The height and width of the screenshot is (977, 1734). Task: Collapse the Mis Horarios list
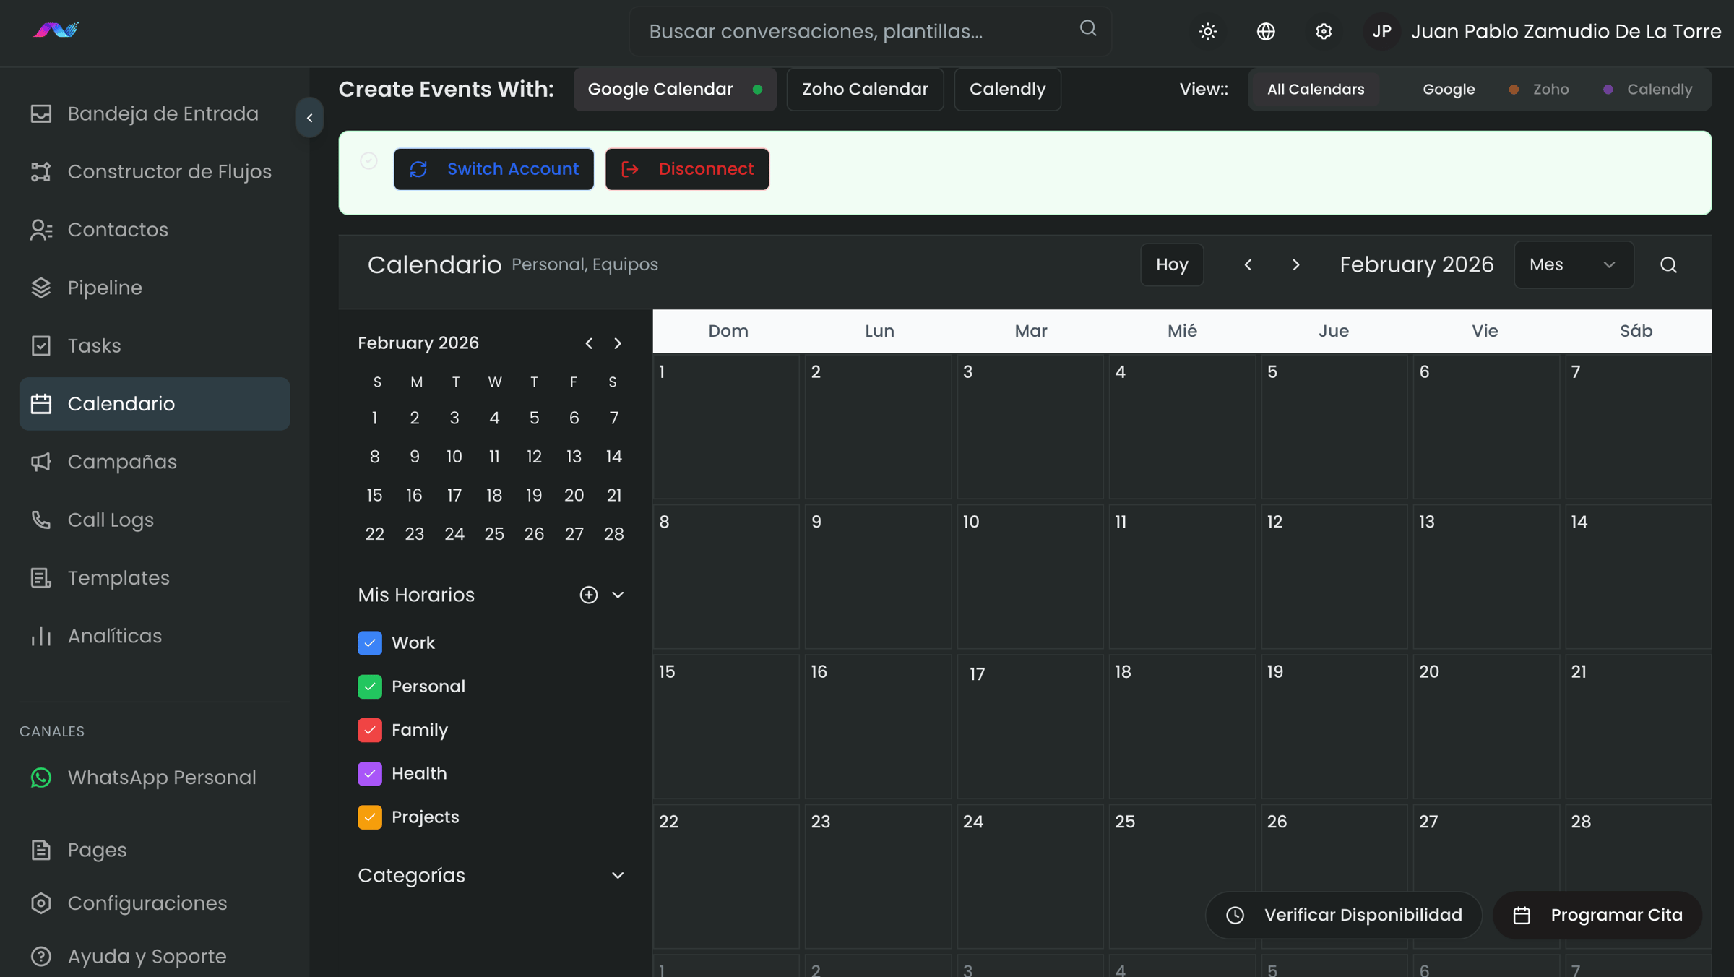pos(618,595)
